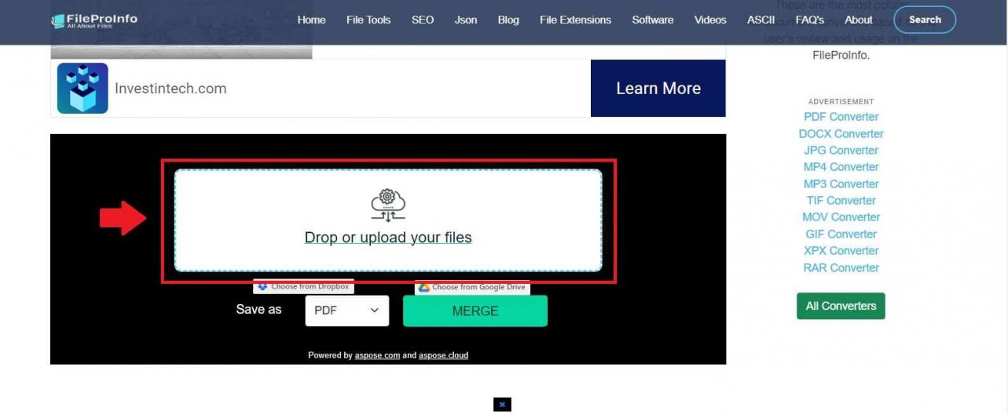Open the PDF Converter link
The height and width of the screenshot is (414, 1008).
coord(841,117)
